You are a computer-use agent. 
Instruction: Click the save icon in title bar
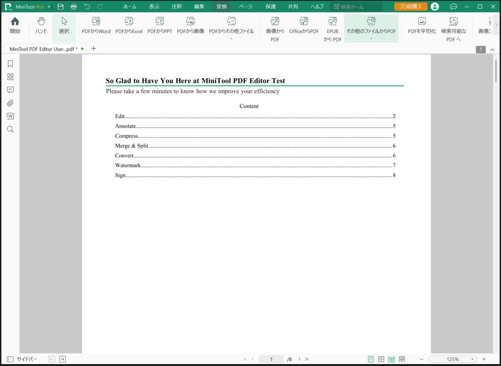point(61,7)
